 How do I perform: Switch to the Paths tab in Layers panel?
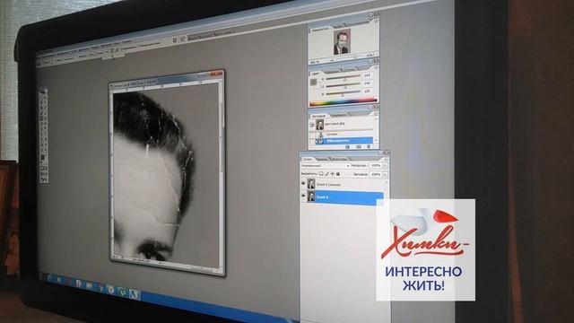pos(339,159)
